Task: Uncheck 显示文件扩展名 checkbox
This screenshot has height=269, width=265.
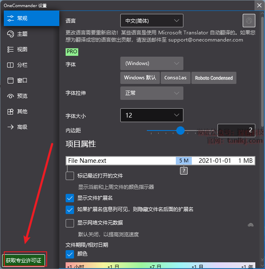Action: tap(70, 198)
